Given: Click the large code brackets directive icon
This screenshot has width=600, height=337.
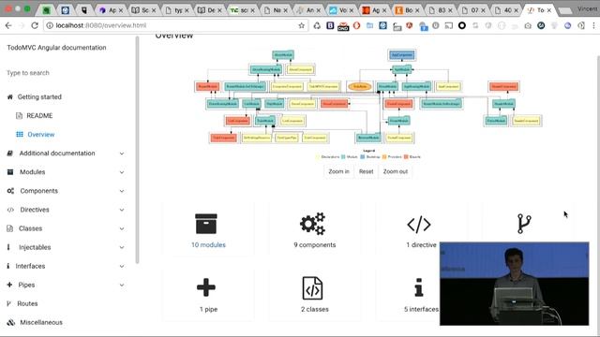Looking at the screenshot, I should [x=419, y=224].
